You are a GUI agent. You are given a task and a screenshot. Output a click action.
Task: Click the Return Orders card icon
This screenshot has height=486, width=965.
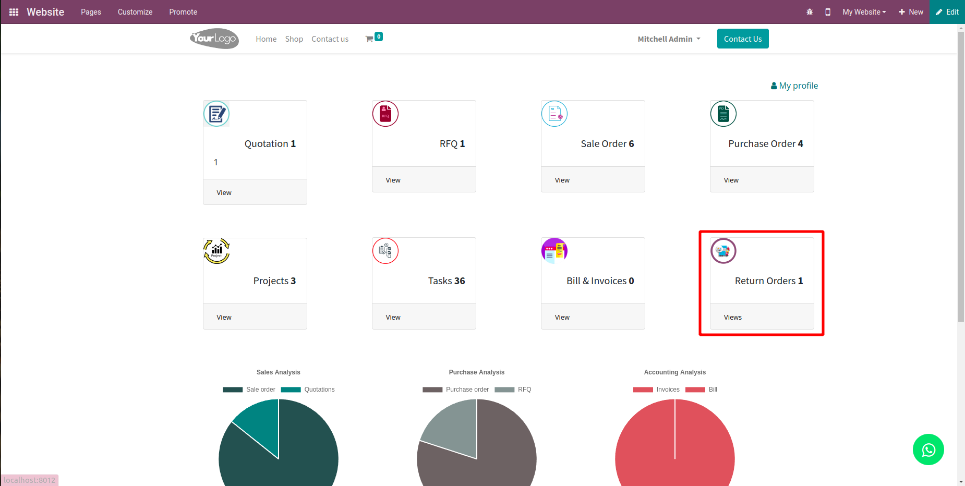[x=723, y=251]
